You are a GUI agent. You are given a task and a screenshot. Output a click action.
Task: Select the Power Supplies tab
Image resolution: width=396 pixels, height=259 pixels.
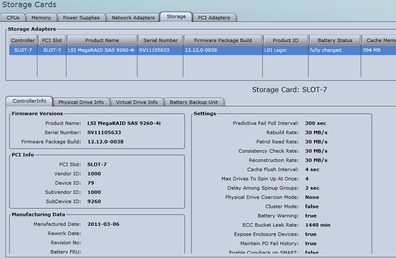pos(81,17)
